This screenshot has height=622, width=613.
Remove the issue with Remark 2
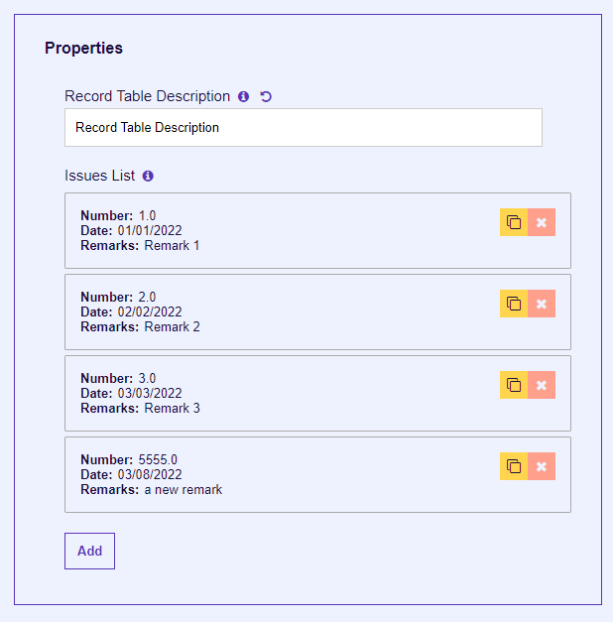(x=542, y=304)
